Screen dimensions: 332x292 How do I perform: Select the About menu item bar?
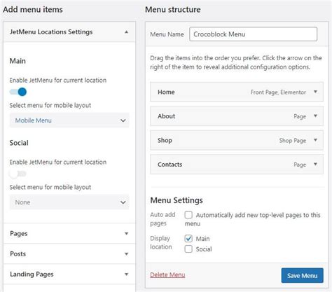[x=237, y=116]
